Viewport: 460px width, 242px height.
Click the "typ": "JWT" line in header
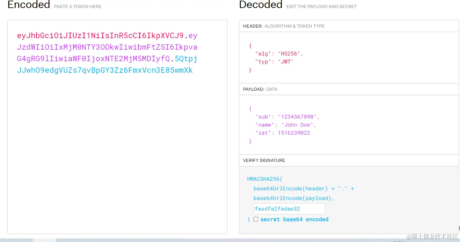274,62
